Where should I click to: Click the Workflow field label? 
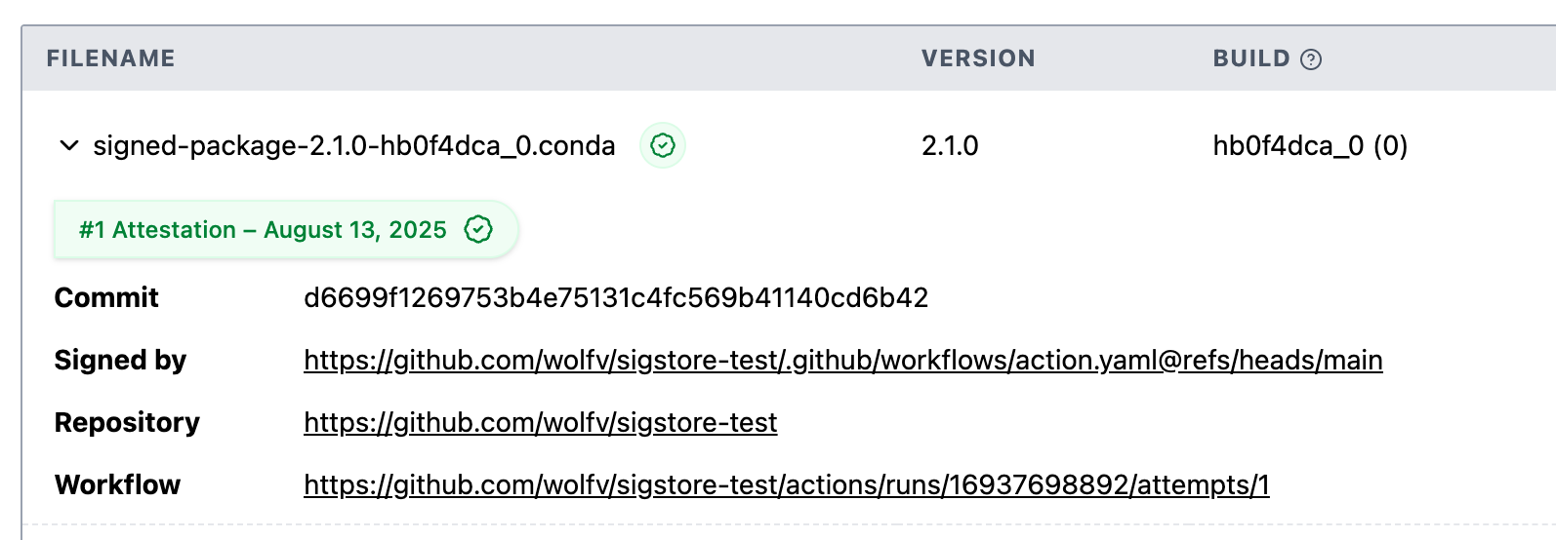pyautogui.click(x=117, y=484)
